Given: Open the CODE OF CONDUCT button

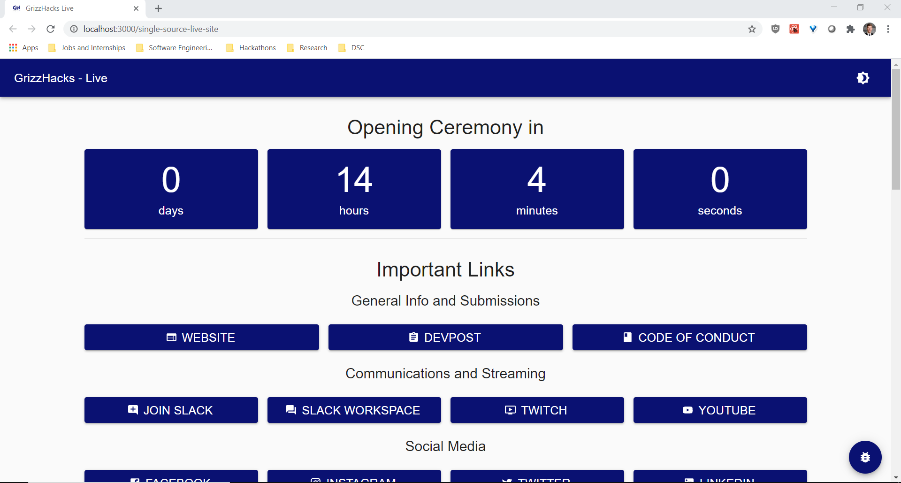Looking at the screenshot, I should pyautogui.click(x=690, y=337).
